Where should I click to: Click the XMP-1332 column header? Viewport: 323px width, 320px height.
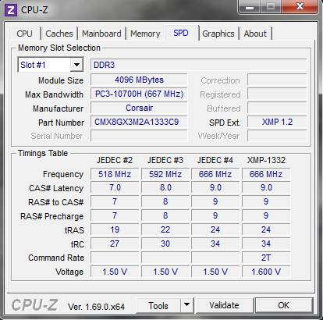[x=266, y=160]
